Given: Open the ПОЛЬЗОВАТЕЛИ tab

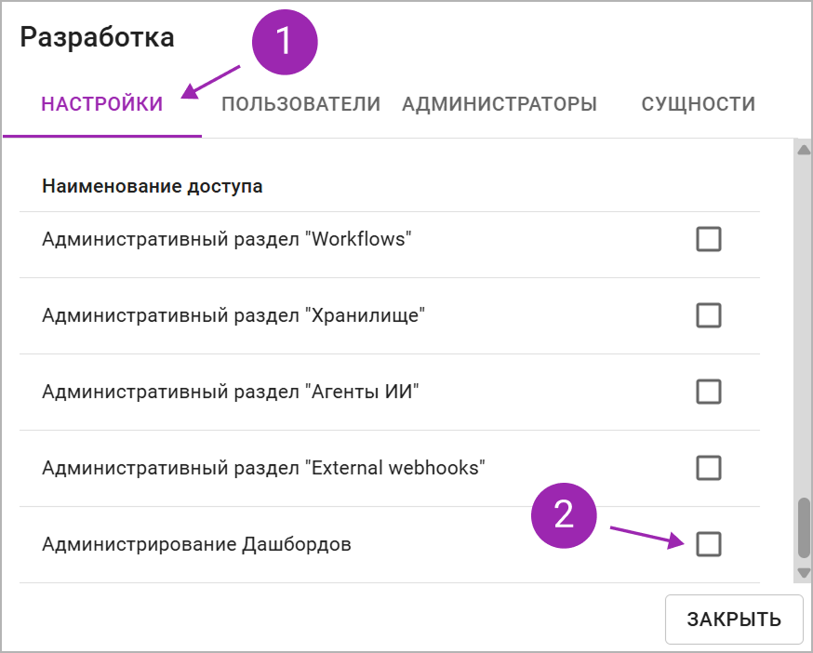Looking at the screenshot, I should (x=300, y=104).
